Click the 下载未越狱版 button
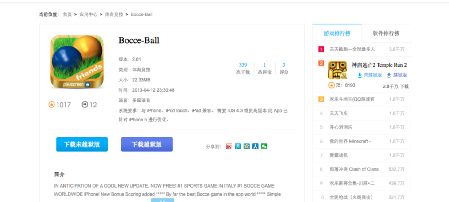The image size is (449, 202). point(82,144)
